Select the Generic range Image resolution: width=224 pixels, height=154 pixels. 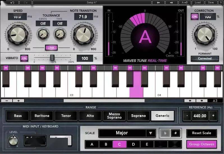click(x=163, y=116)
